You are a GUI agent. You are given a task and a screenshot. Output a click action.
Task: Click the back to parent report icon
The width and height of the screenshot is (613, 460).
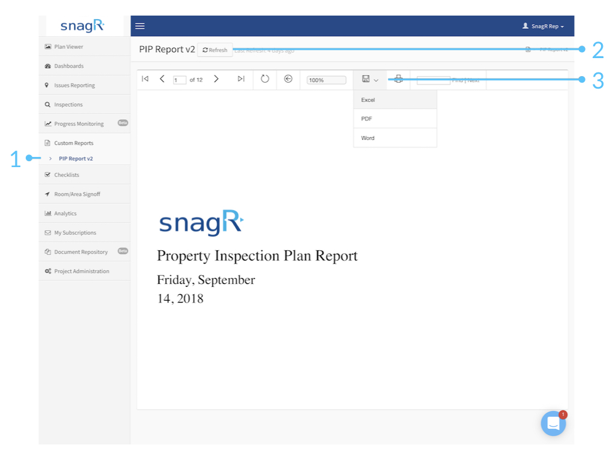(288, 79)
